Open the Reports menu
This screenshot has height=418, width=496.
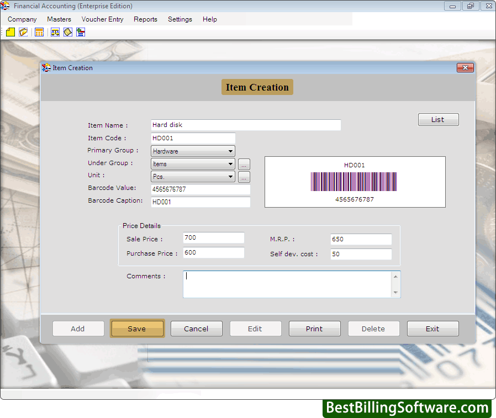pos(145,19)
